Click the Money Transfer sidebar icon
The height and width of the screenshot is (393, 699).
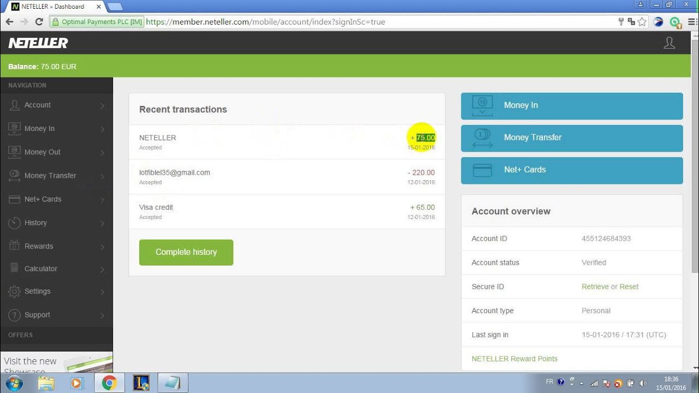(15, 175)
